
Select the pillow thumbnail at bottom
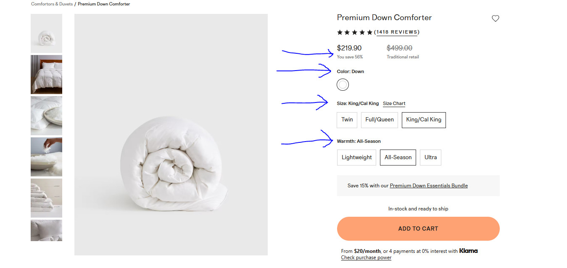tap(46, 230)
